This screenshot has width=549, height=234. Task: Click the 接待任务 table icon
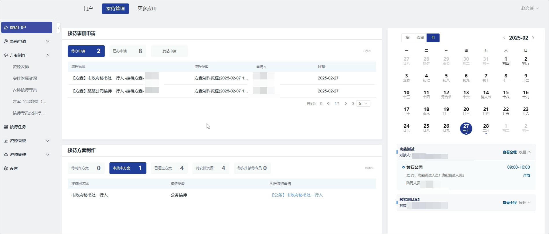coord(6,127)
